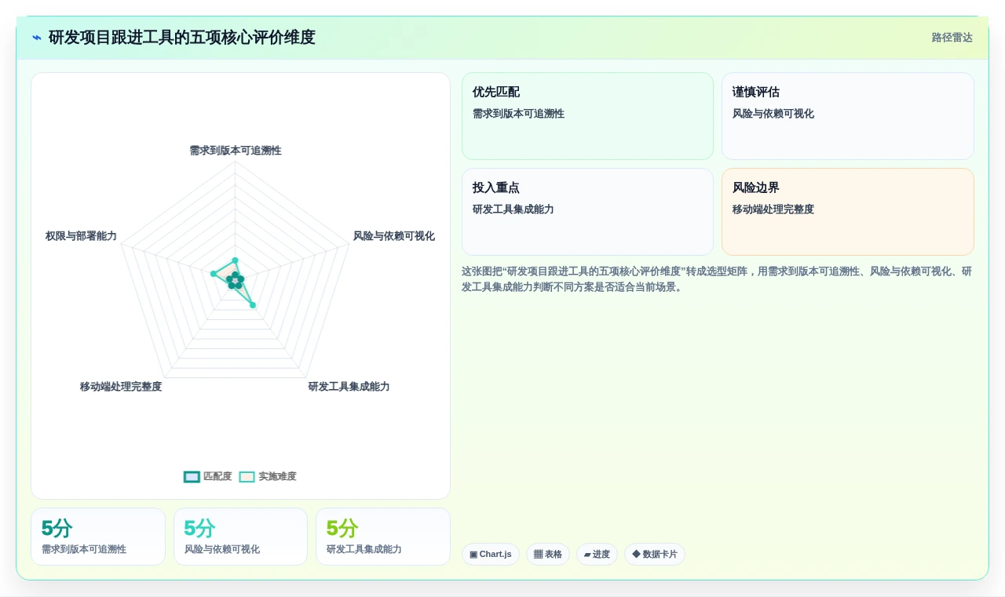Viewport: 1005px width, 597px height.
Task: Click the 移动端处理完整度 text in 风险边界 card
Action: click(773, 209)
